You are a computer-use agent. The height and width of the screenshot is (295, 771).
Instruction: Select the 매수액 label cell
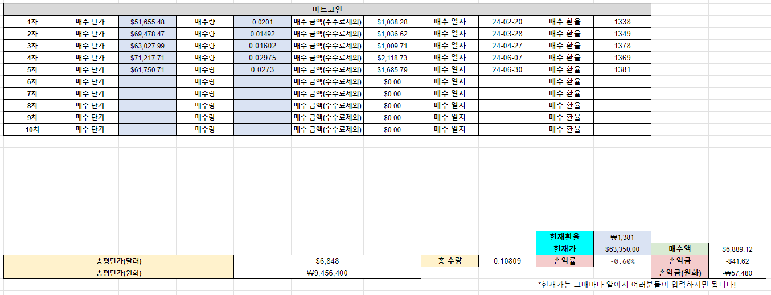680,249
